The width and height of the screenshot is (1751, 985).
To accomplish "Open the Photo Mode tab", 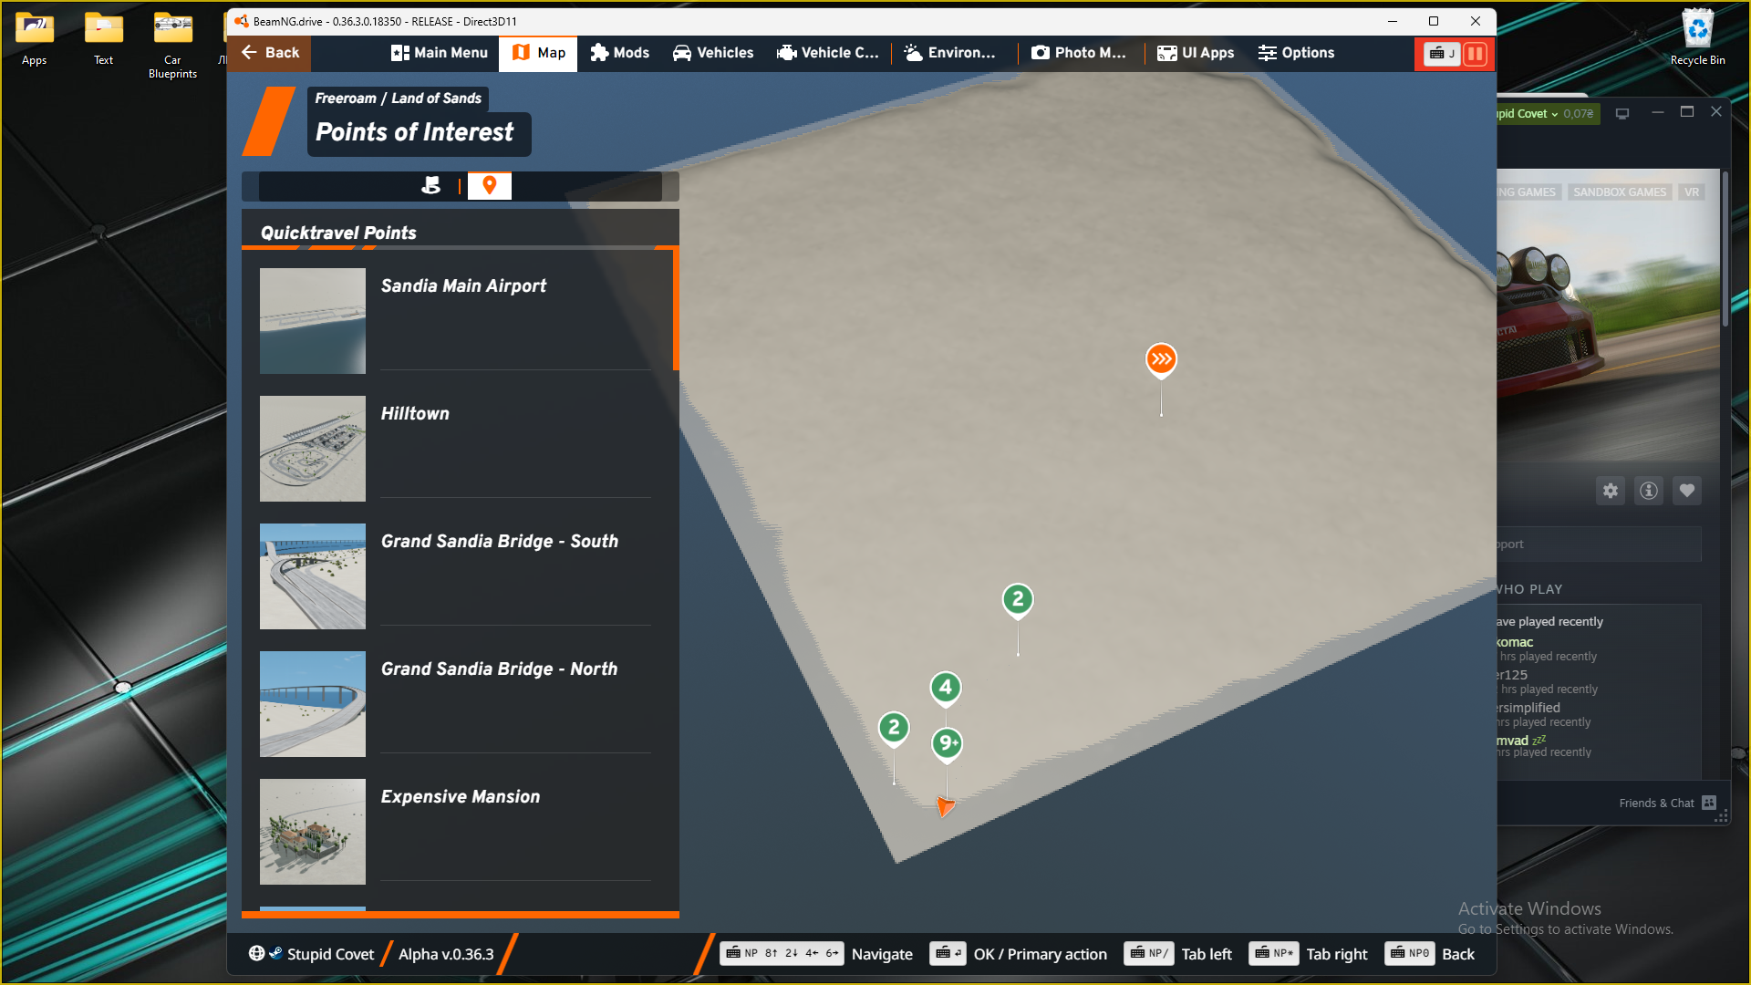I will click(x=1079, y=53).
